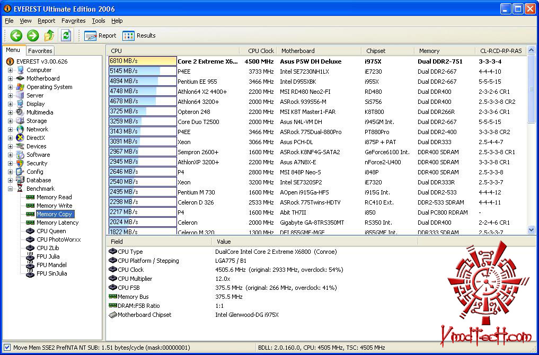Viewport: 539px width, 355px height.
Task: Open the FPU Julia benchmark
Action: coord(48,256)
